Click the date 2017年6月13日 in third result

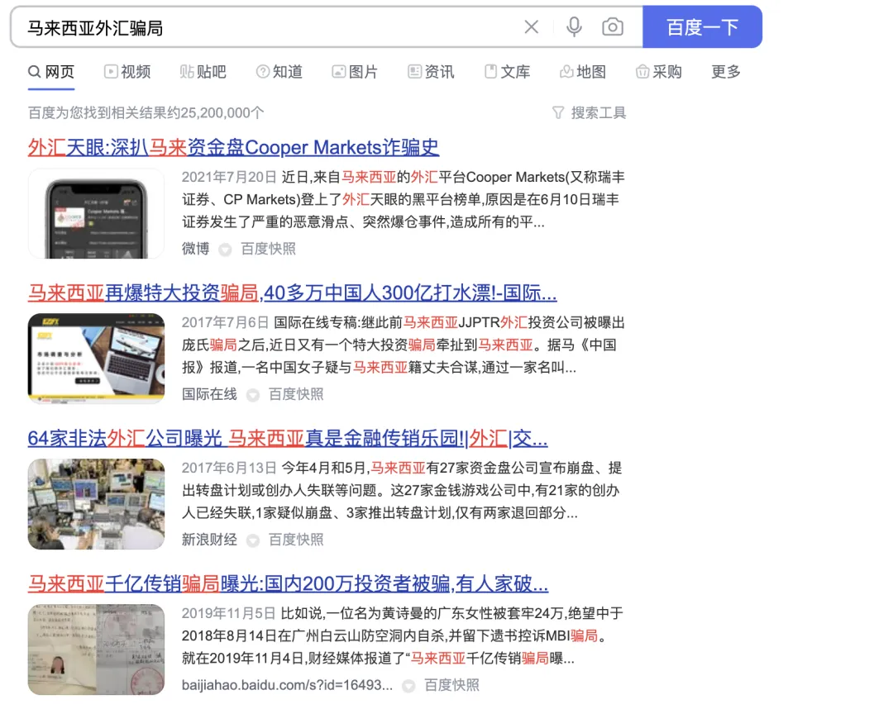(x=229, y=468)
